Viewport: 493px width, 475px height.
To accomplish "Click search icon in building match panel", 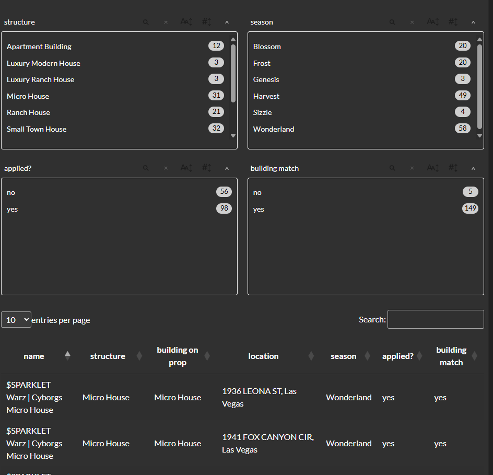I will click(392, 168).
